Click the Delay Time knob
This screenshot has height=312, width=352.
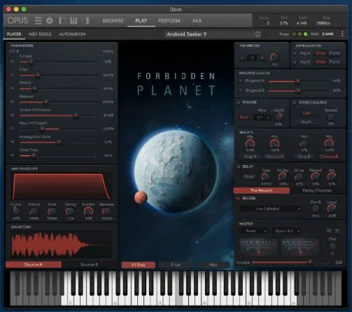click(266, 177)
